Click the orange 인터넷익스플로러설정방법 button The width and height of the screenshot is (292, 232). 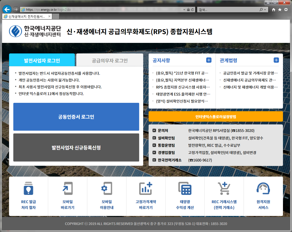click(x=216, y=117)
